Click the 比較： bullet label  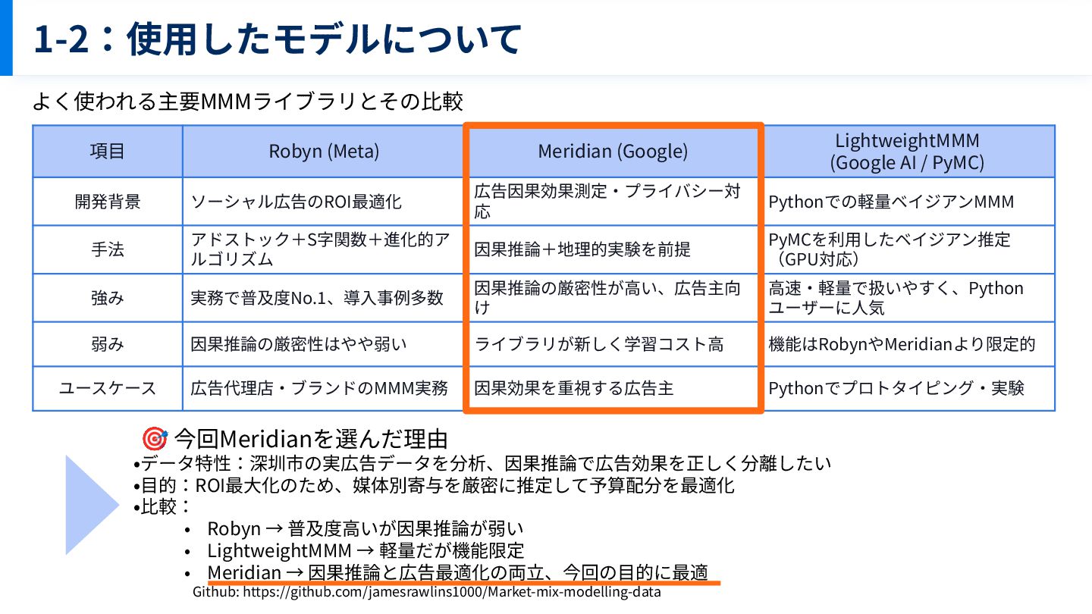pyautogui.click(x=163, y=506)
